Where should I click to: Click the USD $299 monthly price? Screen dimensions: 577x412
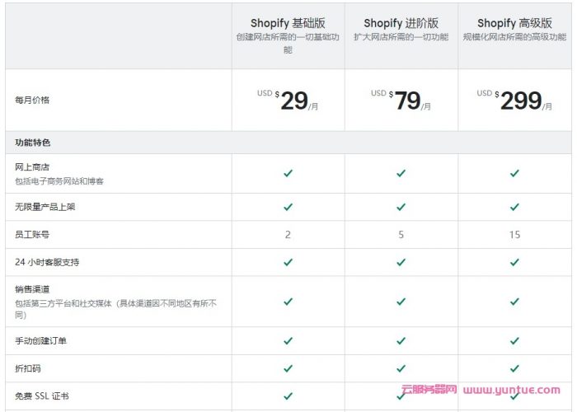click(x=514, y=101)
